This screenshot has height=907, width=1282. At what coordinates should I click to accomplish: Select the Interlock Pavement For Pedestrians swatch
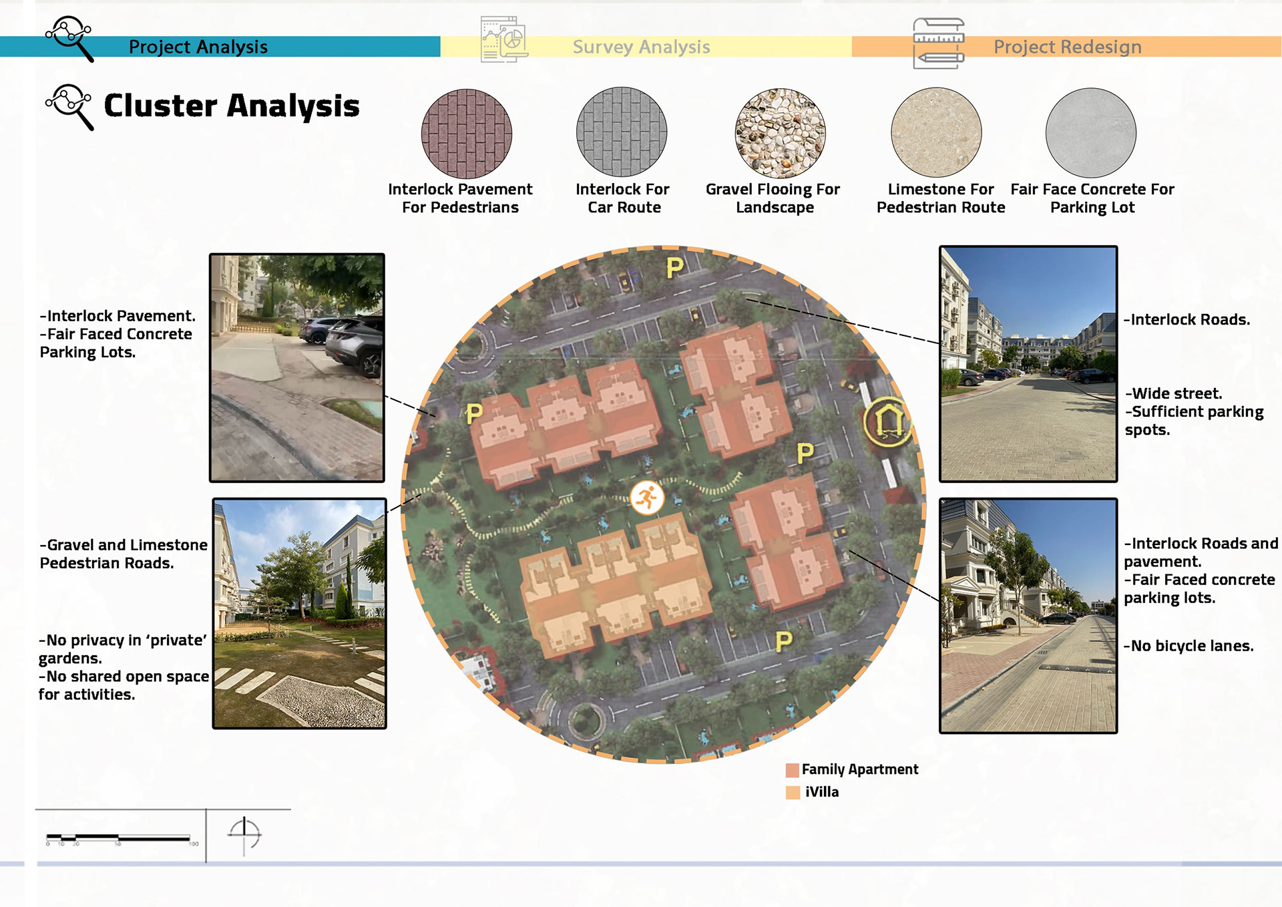[x=466, y=133]
